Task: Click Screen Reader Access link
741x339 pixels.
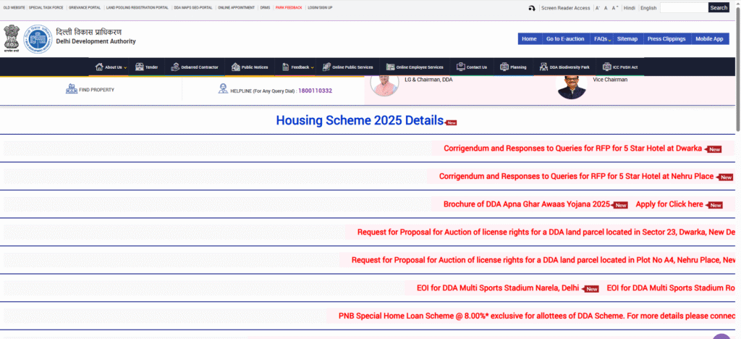Action: [566, 8]
